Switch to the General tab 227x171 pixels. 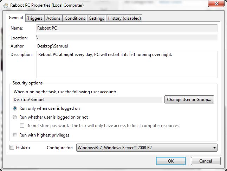[x=16, y=18]
